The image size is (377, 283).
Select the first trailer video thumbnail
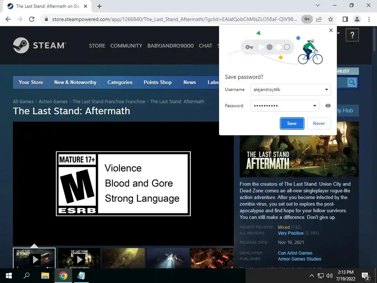[34, 258]
